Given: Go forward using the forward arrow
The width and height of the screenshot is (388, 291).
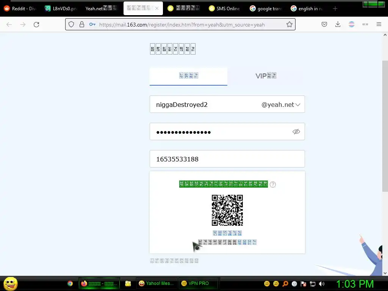Looking at the screenshot, I should (23, 25).
